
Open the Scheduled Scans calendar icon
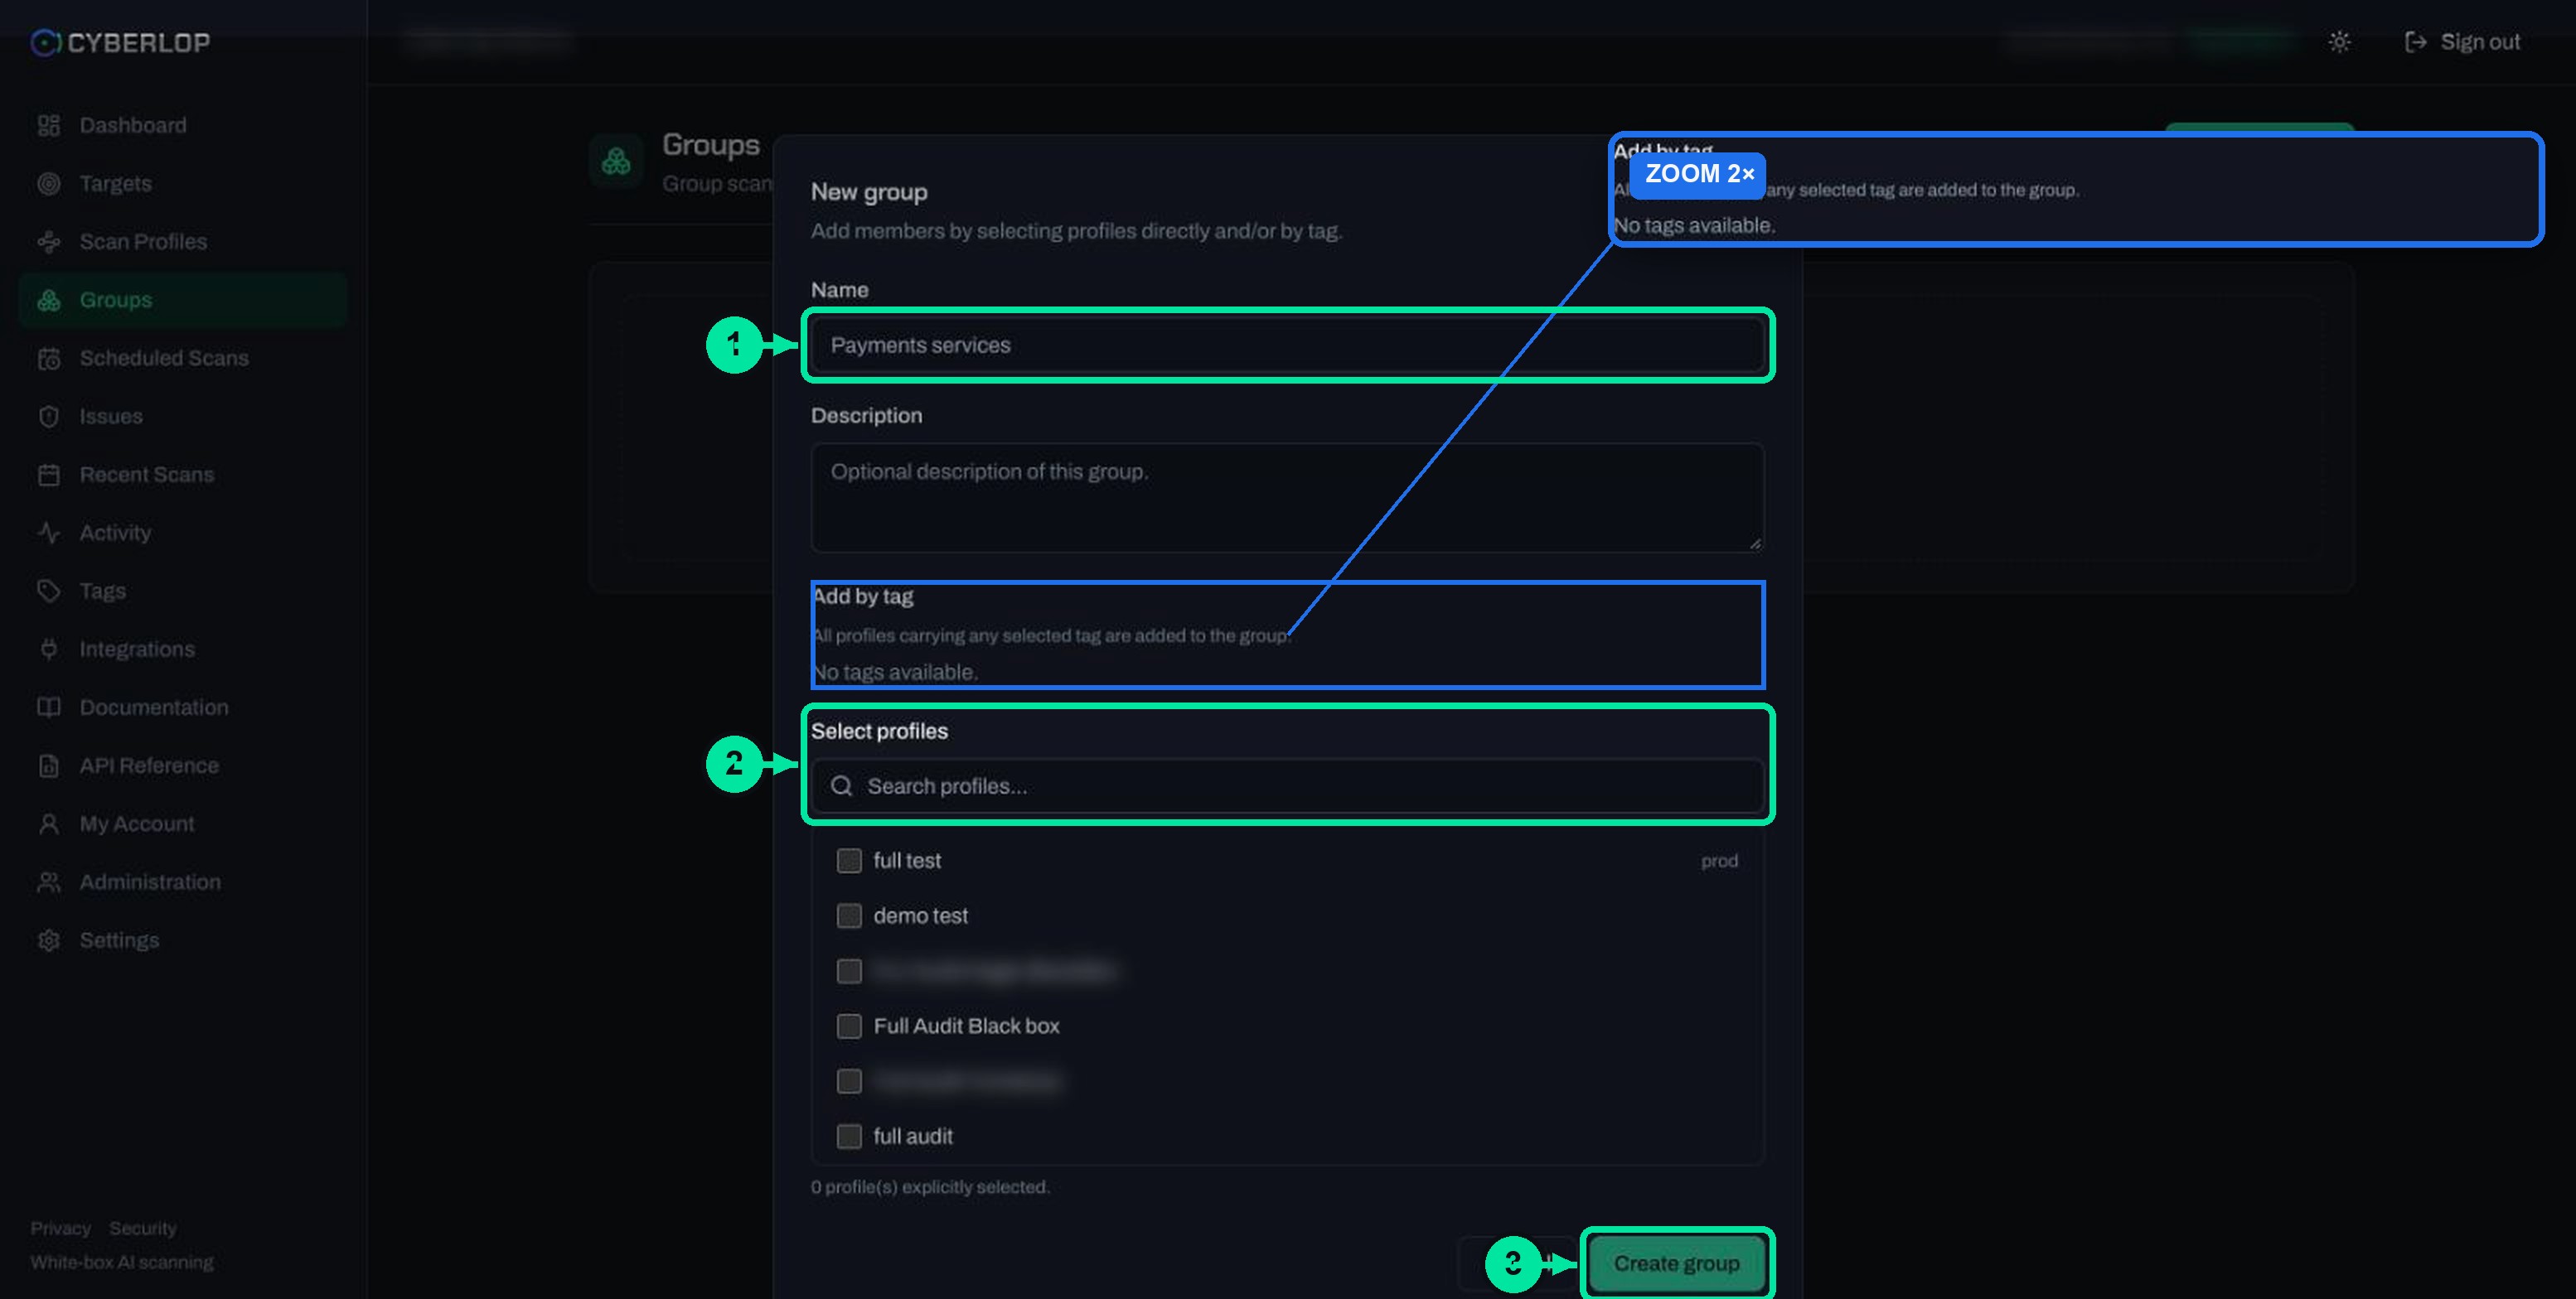pyautogui.click(x=48, y=359)
